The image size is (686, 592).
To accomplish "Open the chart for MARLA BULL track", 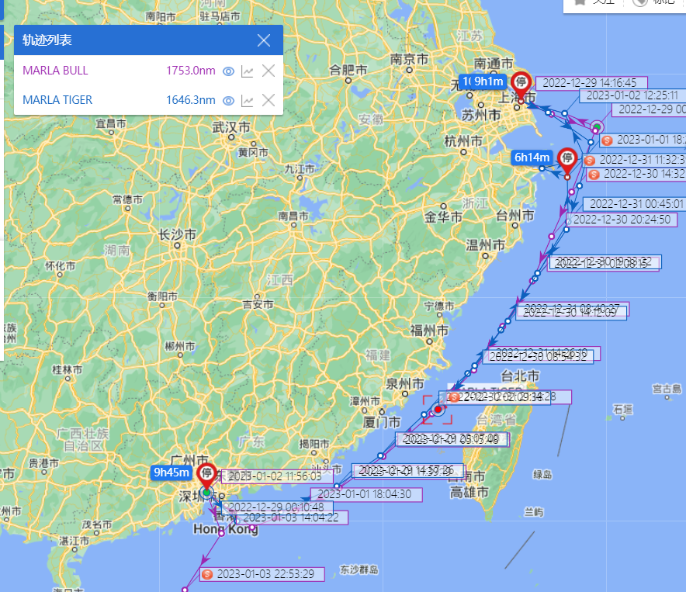I will click(x=248, y=71).
